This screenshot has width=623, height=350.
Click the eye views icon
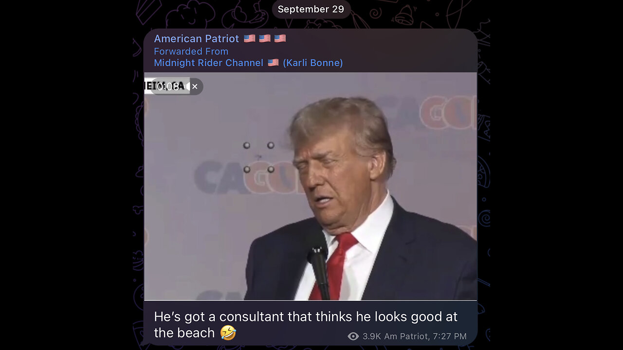click(x=353, y=336)
